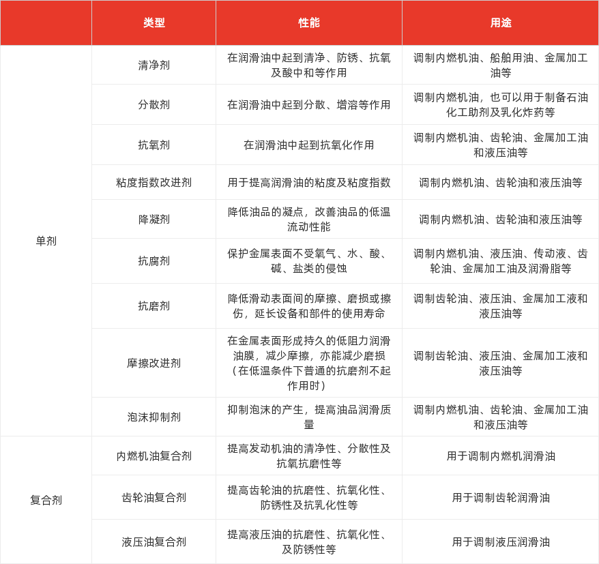Select text 降低滑动表面间的摩擦、磨损或擦伤

(309, 306)
